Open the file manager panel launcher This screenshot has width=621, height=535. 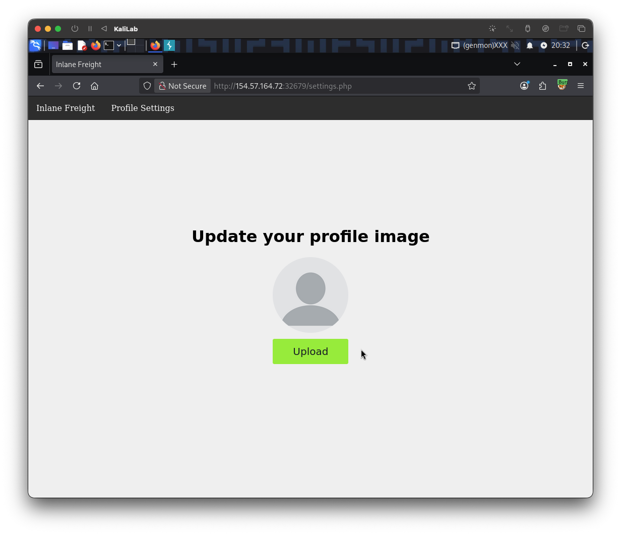click(68, 45)
